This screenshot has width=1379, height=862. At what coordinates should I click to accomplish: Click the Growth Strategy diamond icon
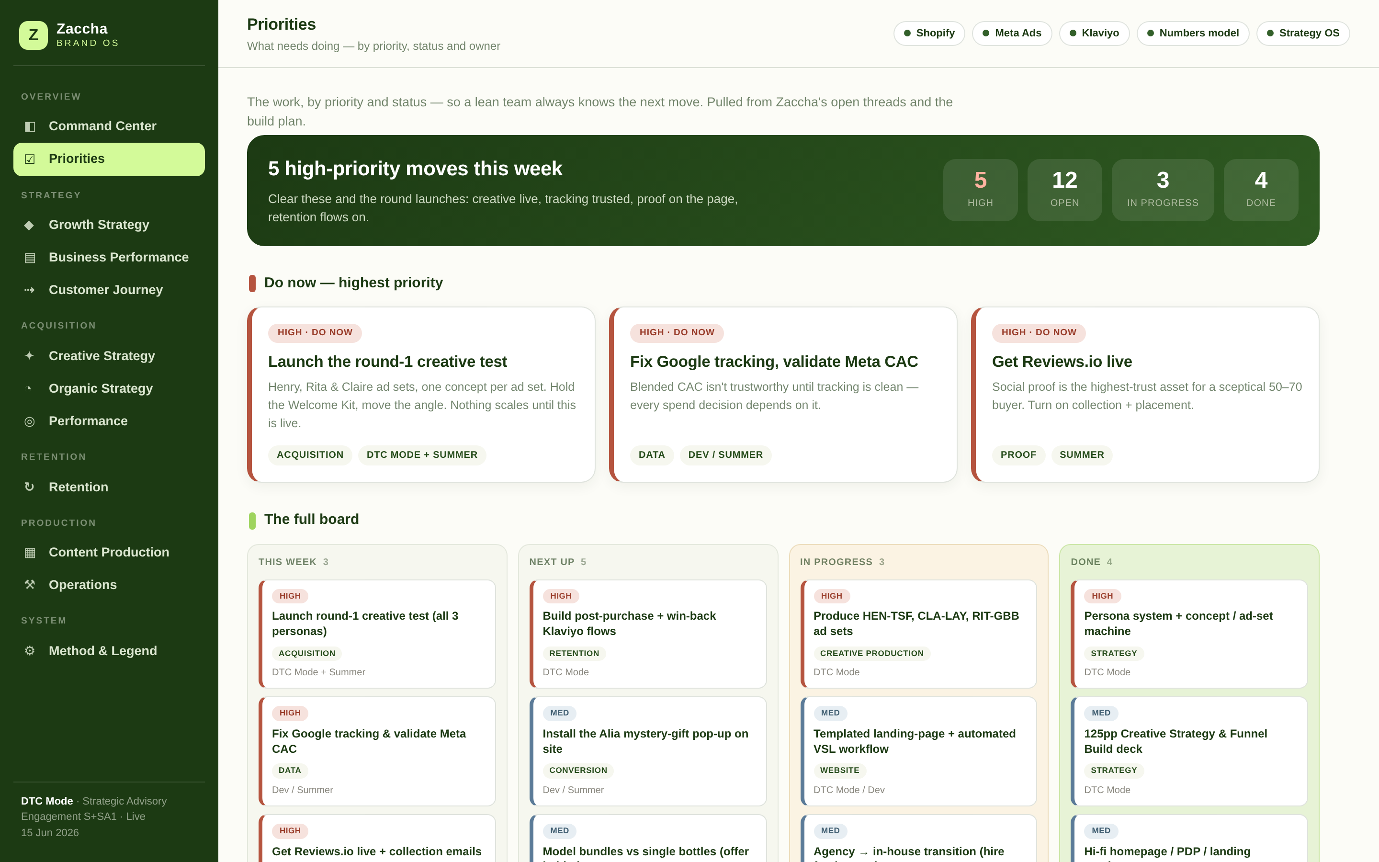pyautogui.click(x=30, y=225)
